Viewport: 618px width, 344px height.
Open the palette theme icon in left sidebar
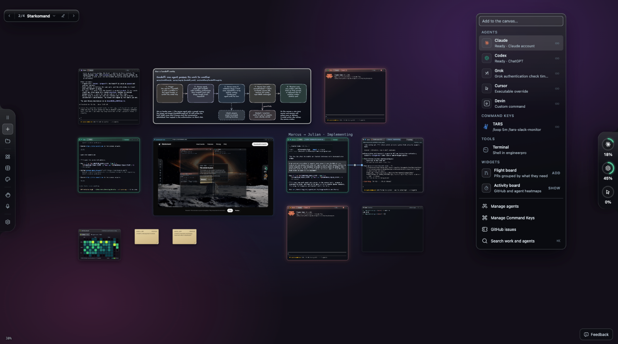pyautogui.click(x=8, y=180)
